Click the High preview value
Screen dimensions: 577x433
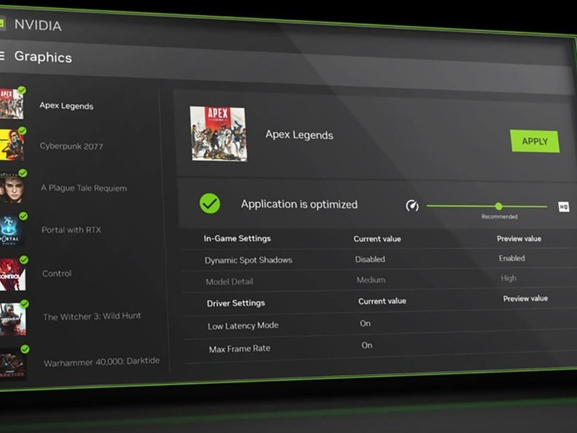pos(508,278)
